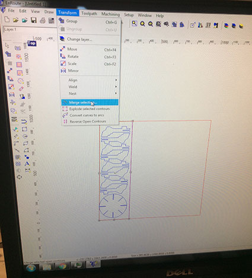Open the File menu
The image size is (252, 278).
(x=11, y=11)
